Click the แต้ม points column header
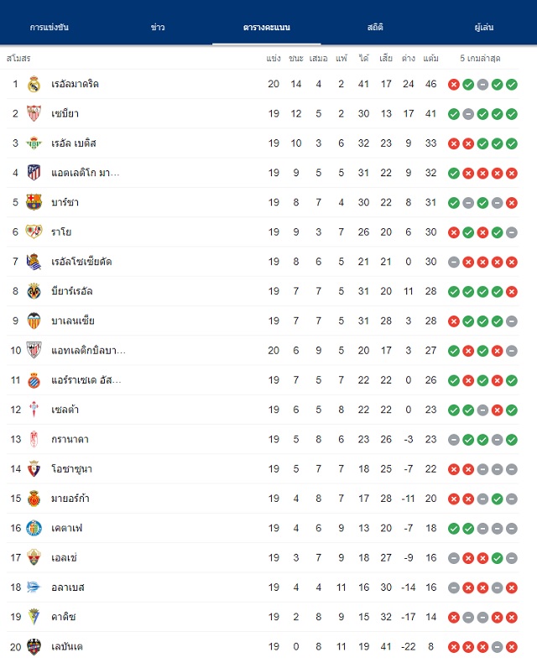 tap(431, 59)
